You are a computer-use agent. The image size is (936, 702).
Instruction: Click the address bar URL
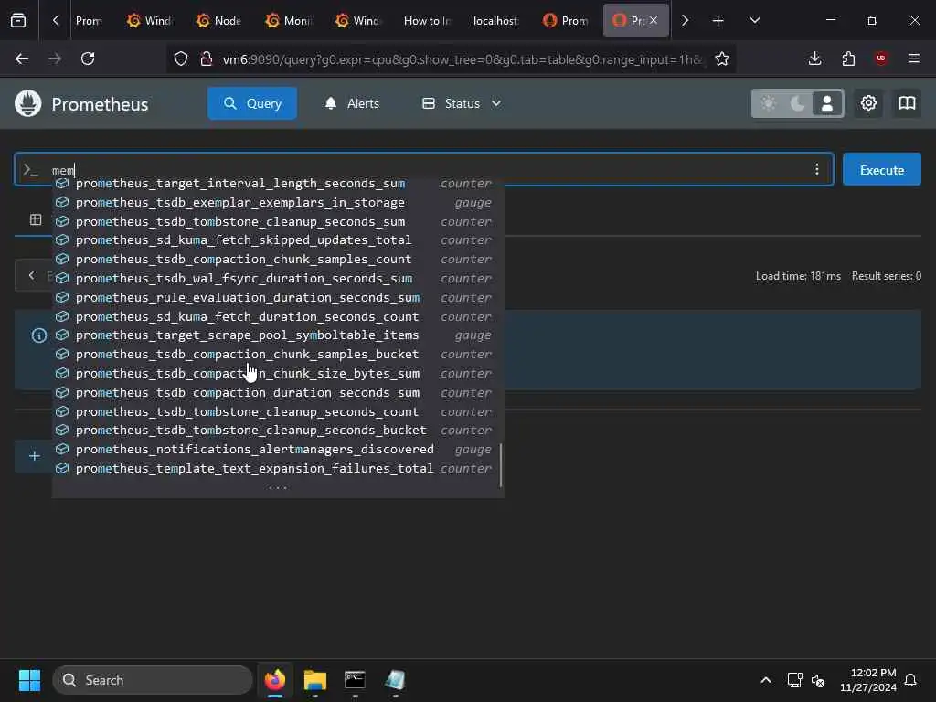coord(463,59)
